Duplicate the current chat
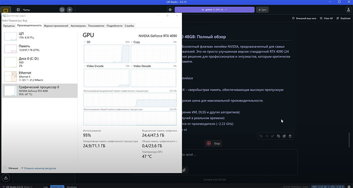 343,18
